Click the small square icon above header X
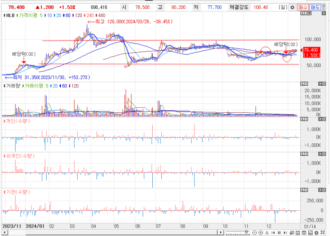Viewport: 330px width, 236px height. pyautogui.click(x=324, y=5)
